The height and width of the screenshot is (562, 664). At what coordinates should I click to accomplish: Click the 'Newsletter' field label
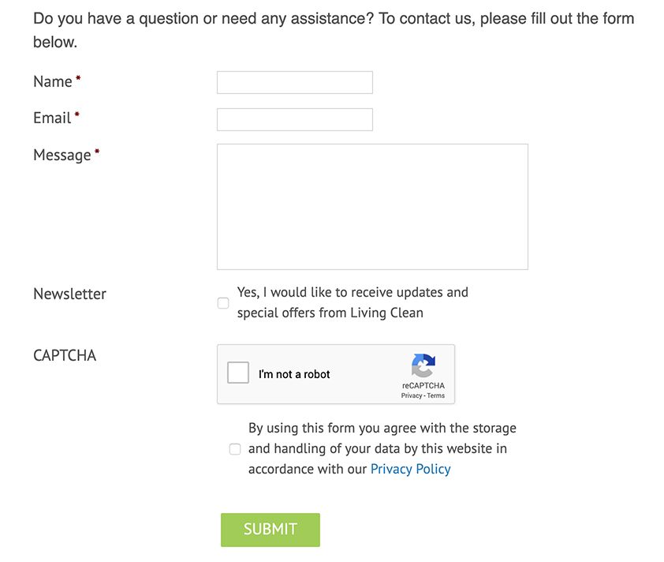click(69, 294)
